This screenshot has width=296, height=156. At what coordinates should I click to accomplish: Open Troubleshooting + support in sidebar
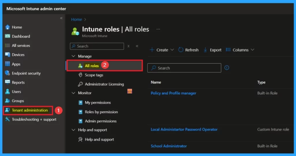pos(34,119)
